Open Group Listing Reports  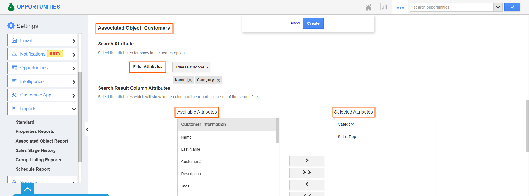[38, 160]
